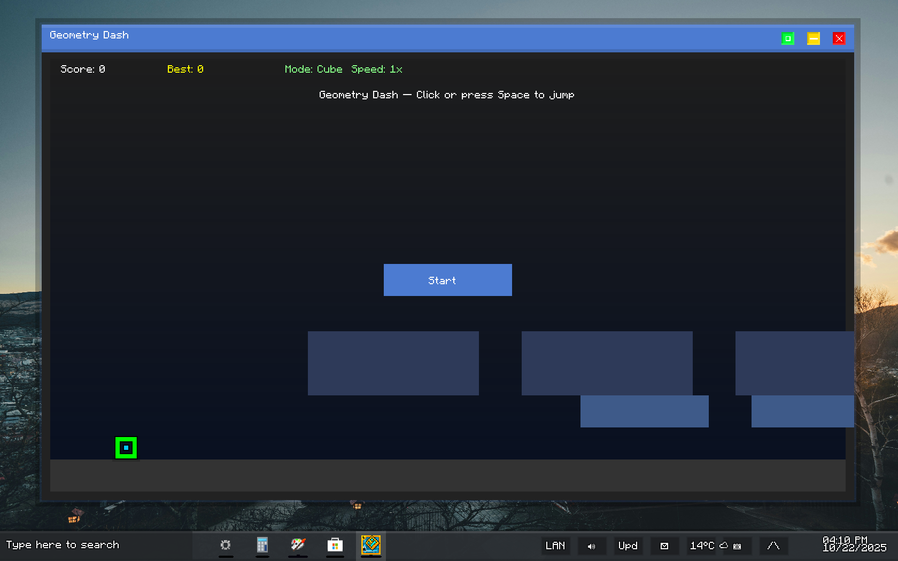The width and height of the screenshot is (898, 561).
Task: Open the Paint app in taskbar
Action: (298, 546)
